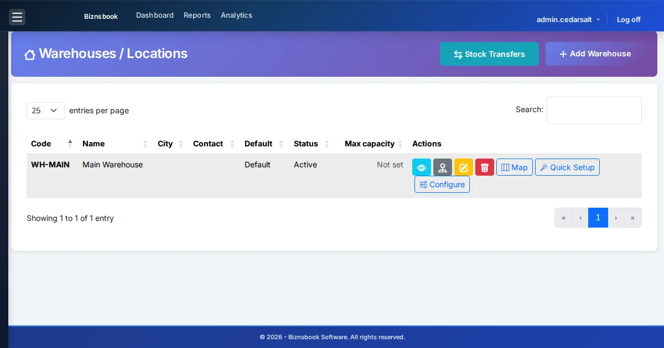Focus the Search input field

tap(594, 110)
